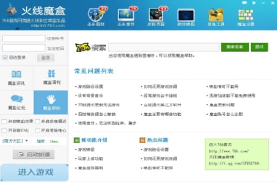Click the 常见问题列表 heading
This screenshot has width=277, height=182.
point(94,71)
